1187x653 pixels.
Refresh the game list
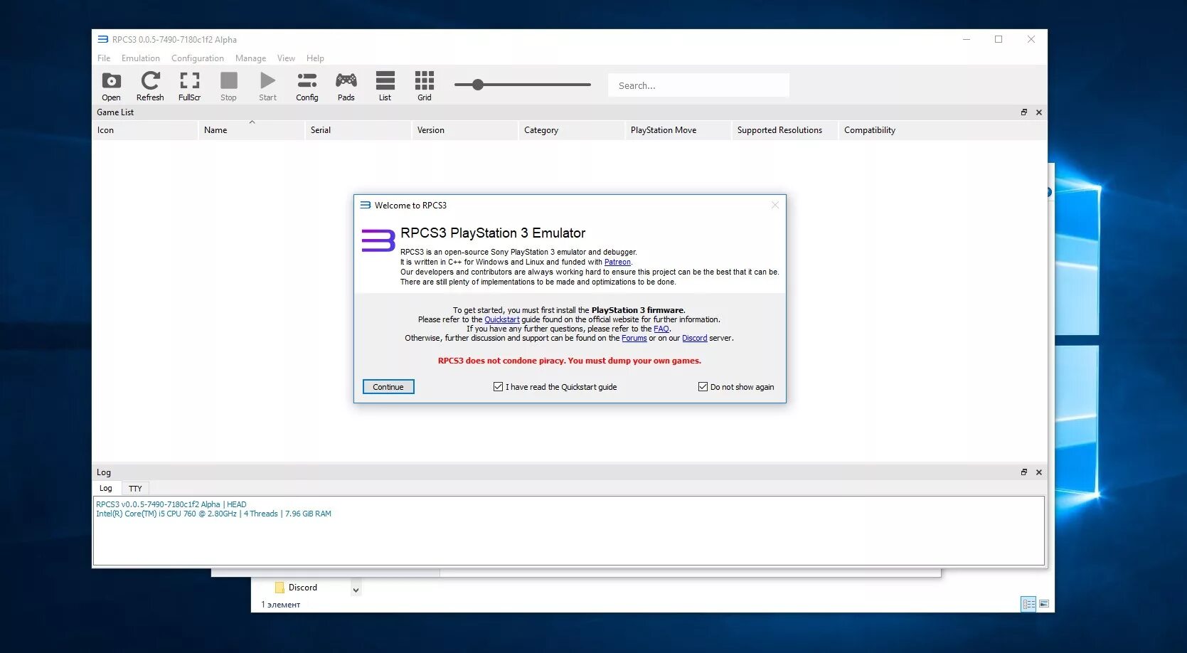pyautogui.click(x=150, y=86)
